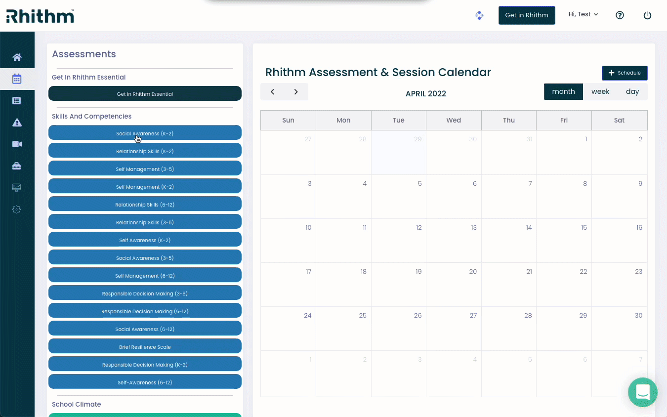Switch to week view

click(600, 92)
